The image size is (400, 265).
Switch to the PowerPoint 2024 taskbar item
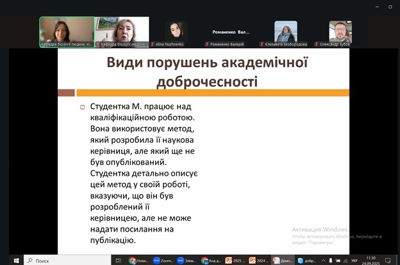point(258,261)
